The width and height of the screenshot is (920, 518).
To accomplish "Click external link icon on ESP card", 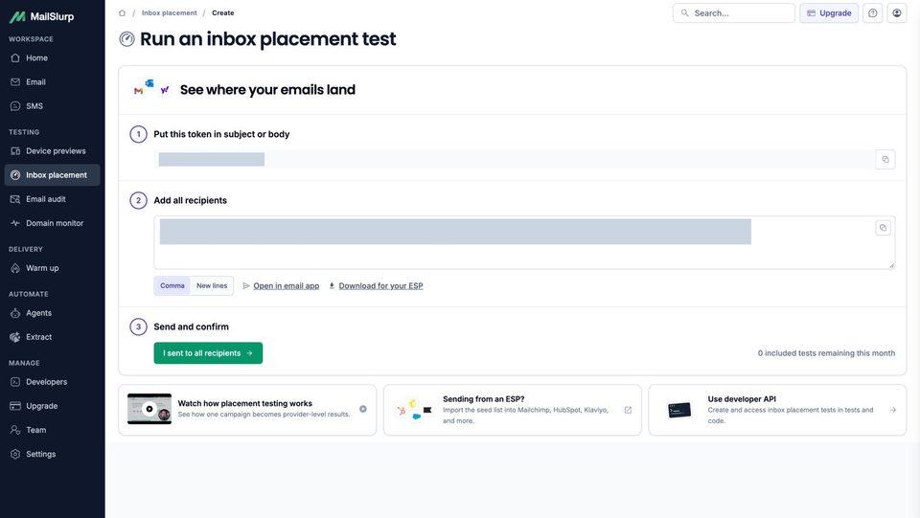I will 628,410.
